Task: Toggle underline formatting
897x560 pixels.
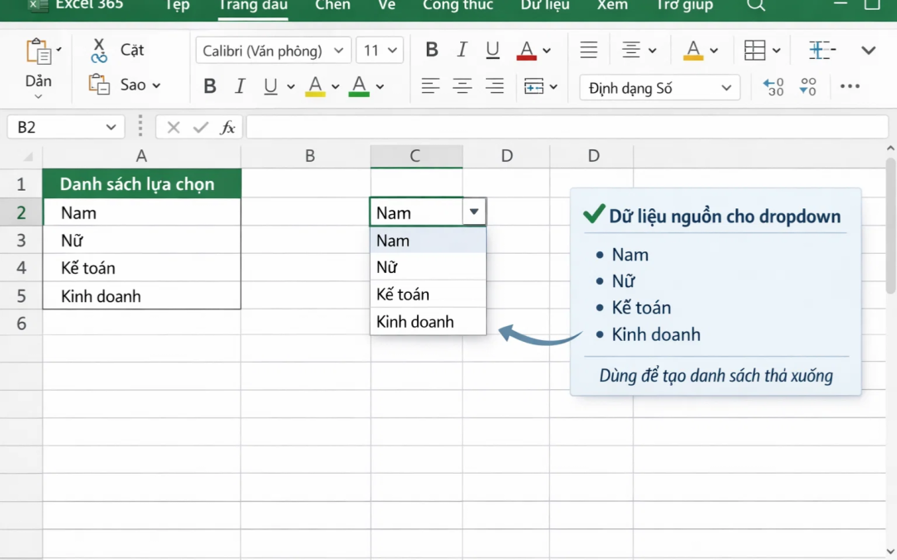Action: (x=492, y=50)
